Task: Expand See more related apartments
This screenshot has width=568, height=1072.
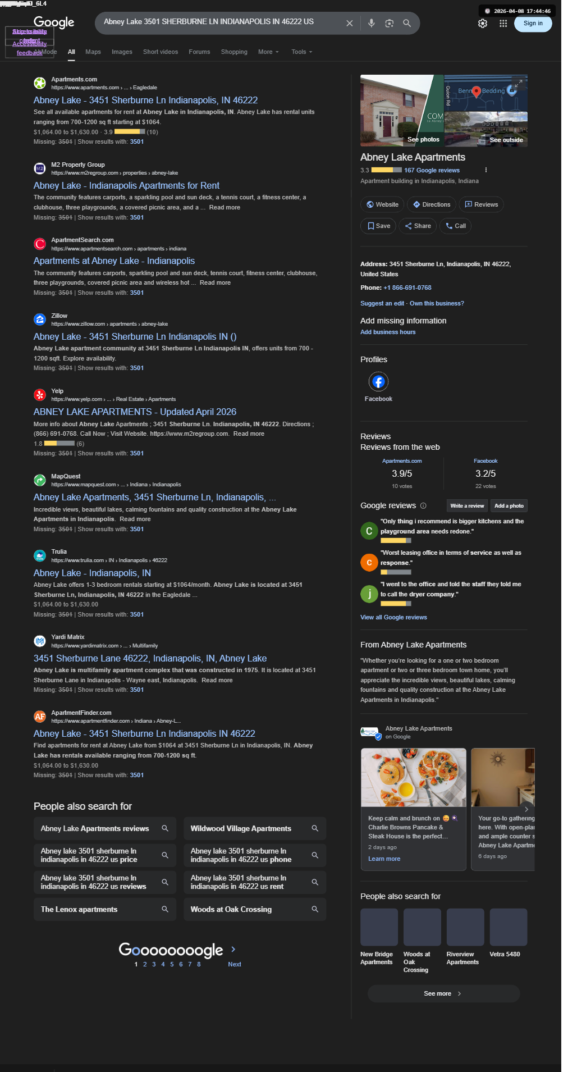Action: [x=443, y=993]
